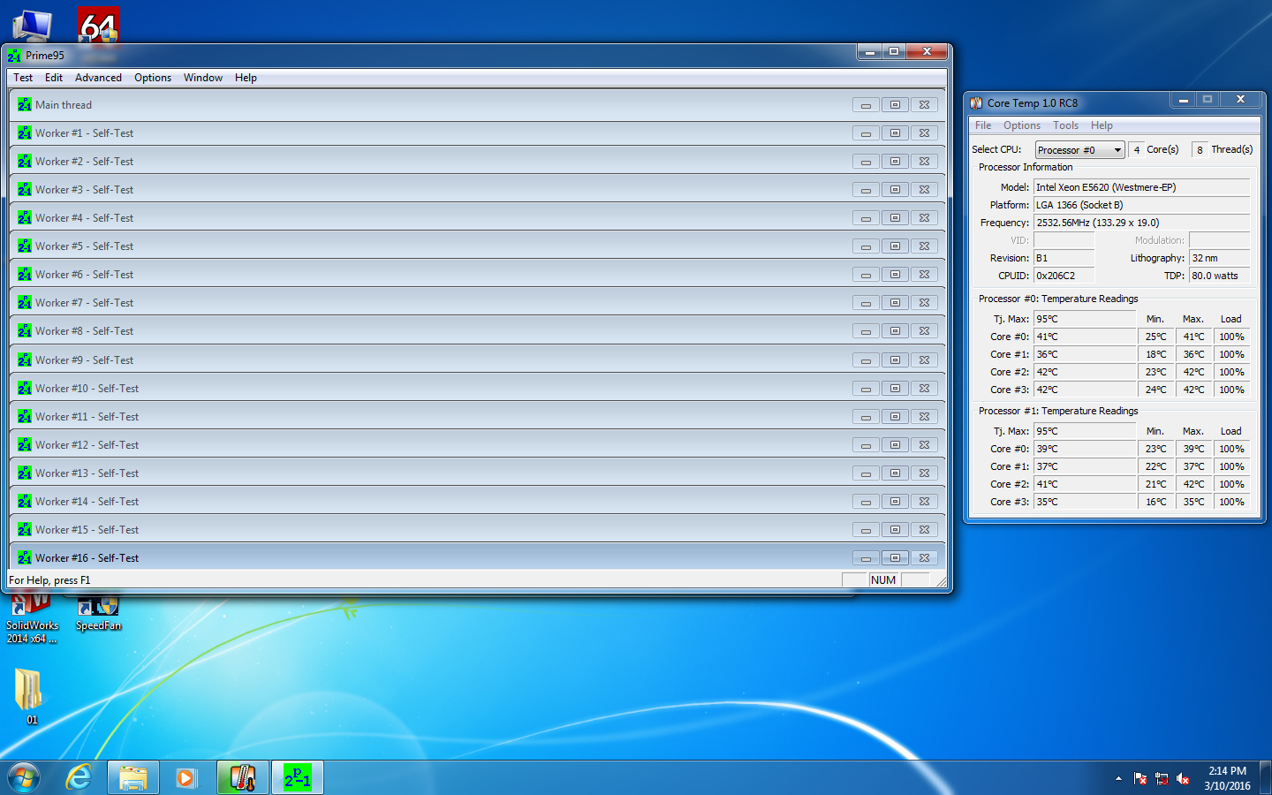Open the Test menu in Prime95
Image resolution: width=1272 pixels, height=795 pixels.
[23, 78]
